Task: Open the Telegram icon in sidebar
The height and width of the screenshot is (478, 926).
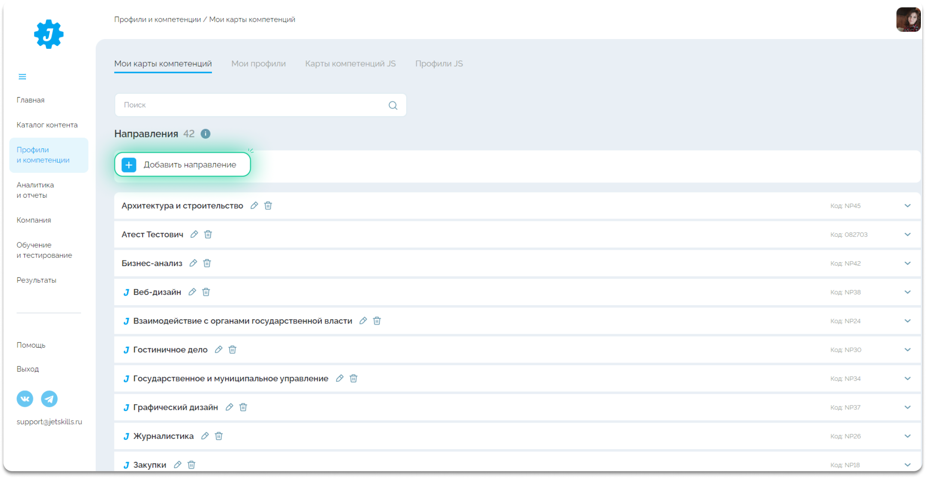Action: [49, 399]
